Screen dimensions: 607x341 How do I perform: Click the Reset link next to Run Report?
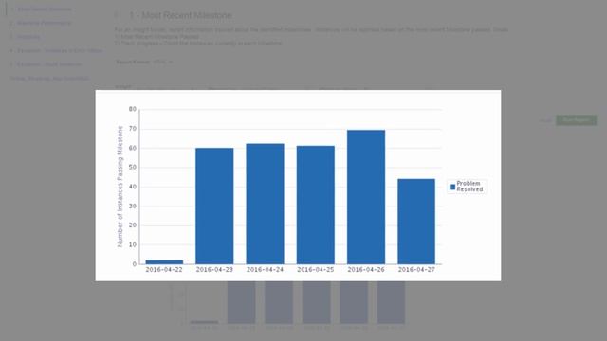pyautogui.click(x=545, y=120)
